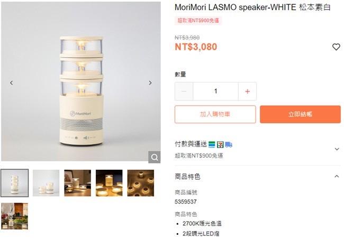Select the fifth thumbnail of scattered lamps
344x238 pixels.
[141, 183]
